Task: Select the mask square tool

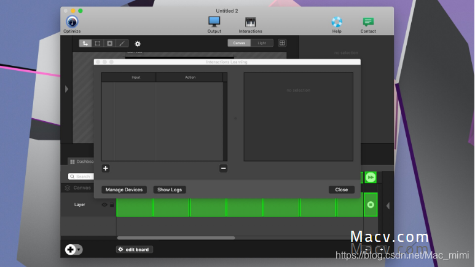Action: (x=109, y=44)
